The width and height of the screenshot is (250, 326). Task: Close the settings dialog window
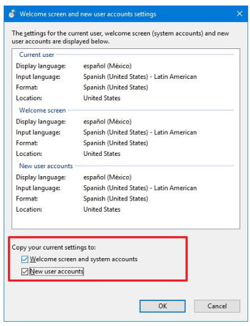[x=240, y=13]
